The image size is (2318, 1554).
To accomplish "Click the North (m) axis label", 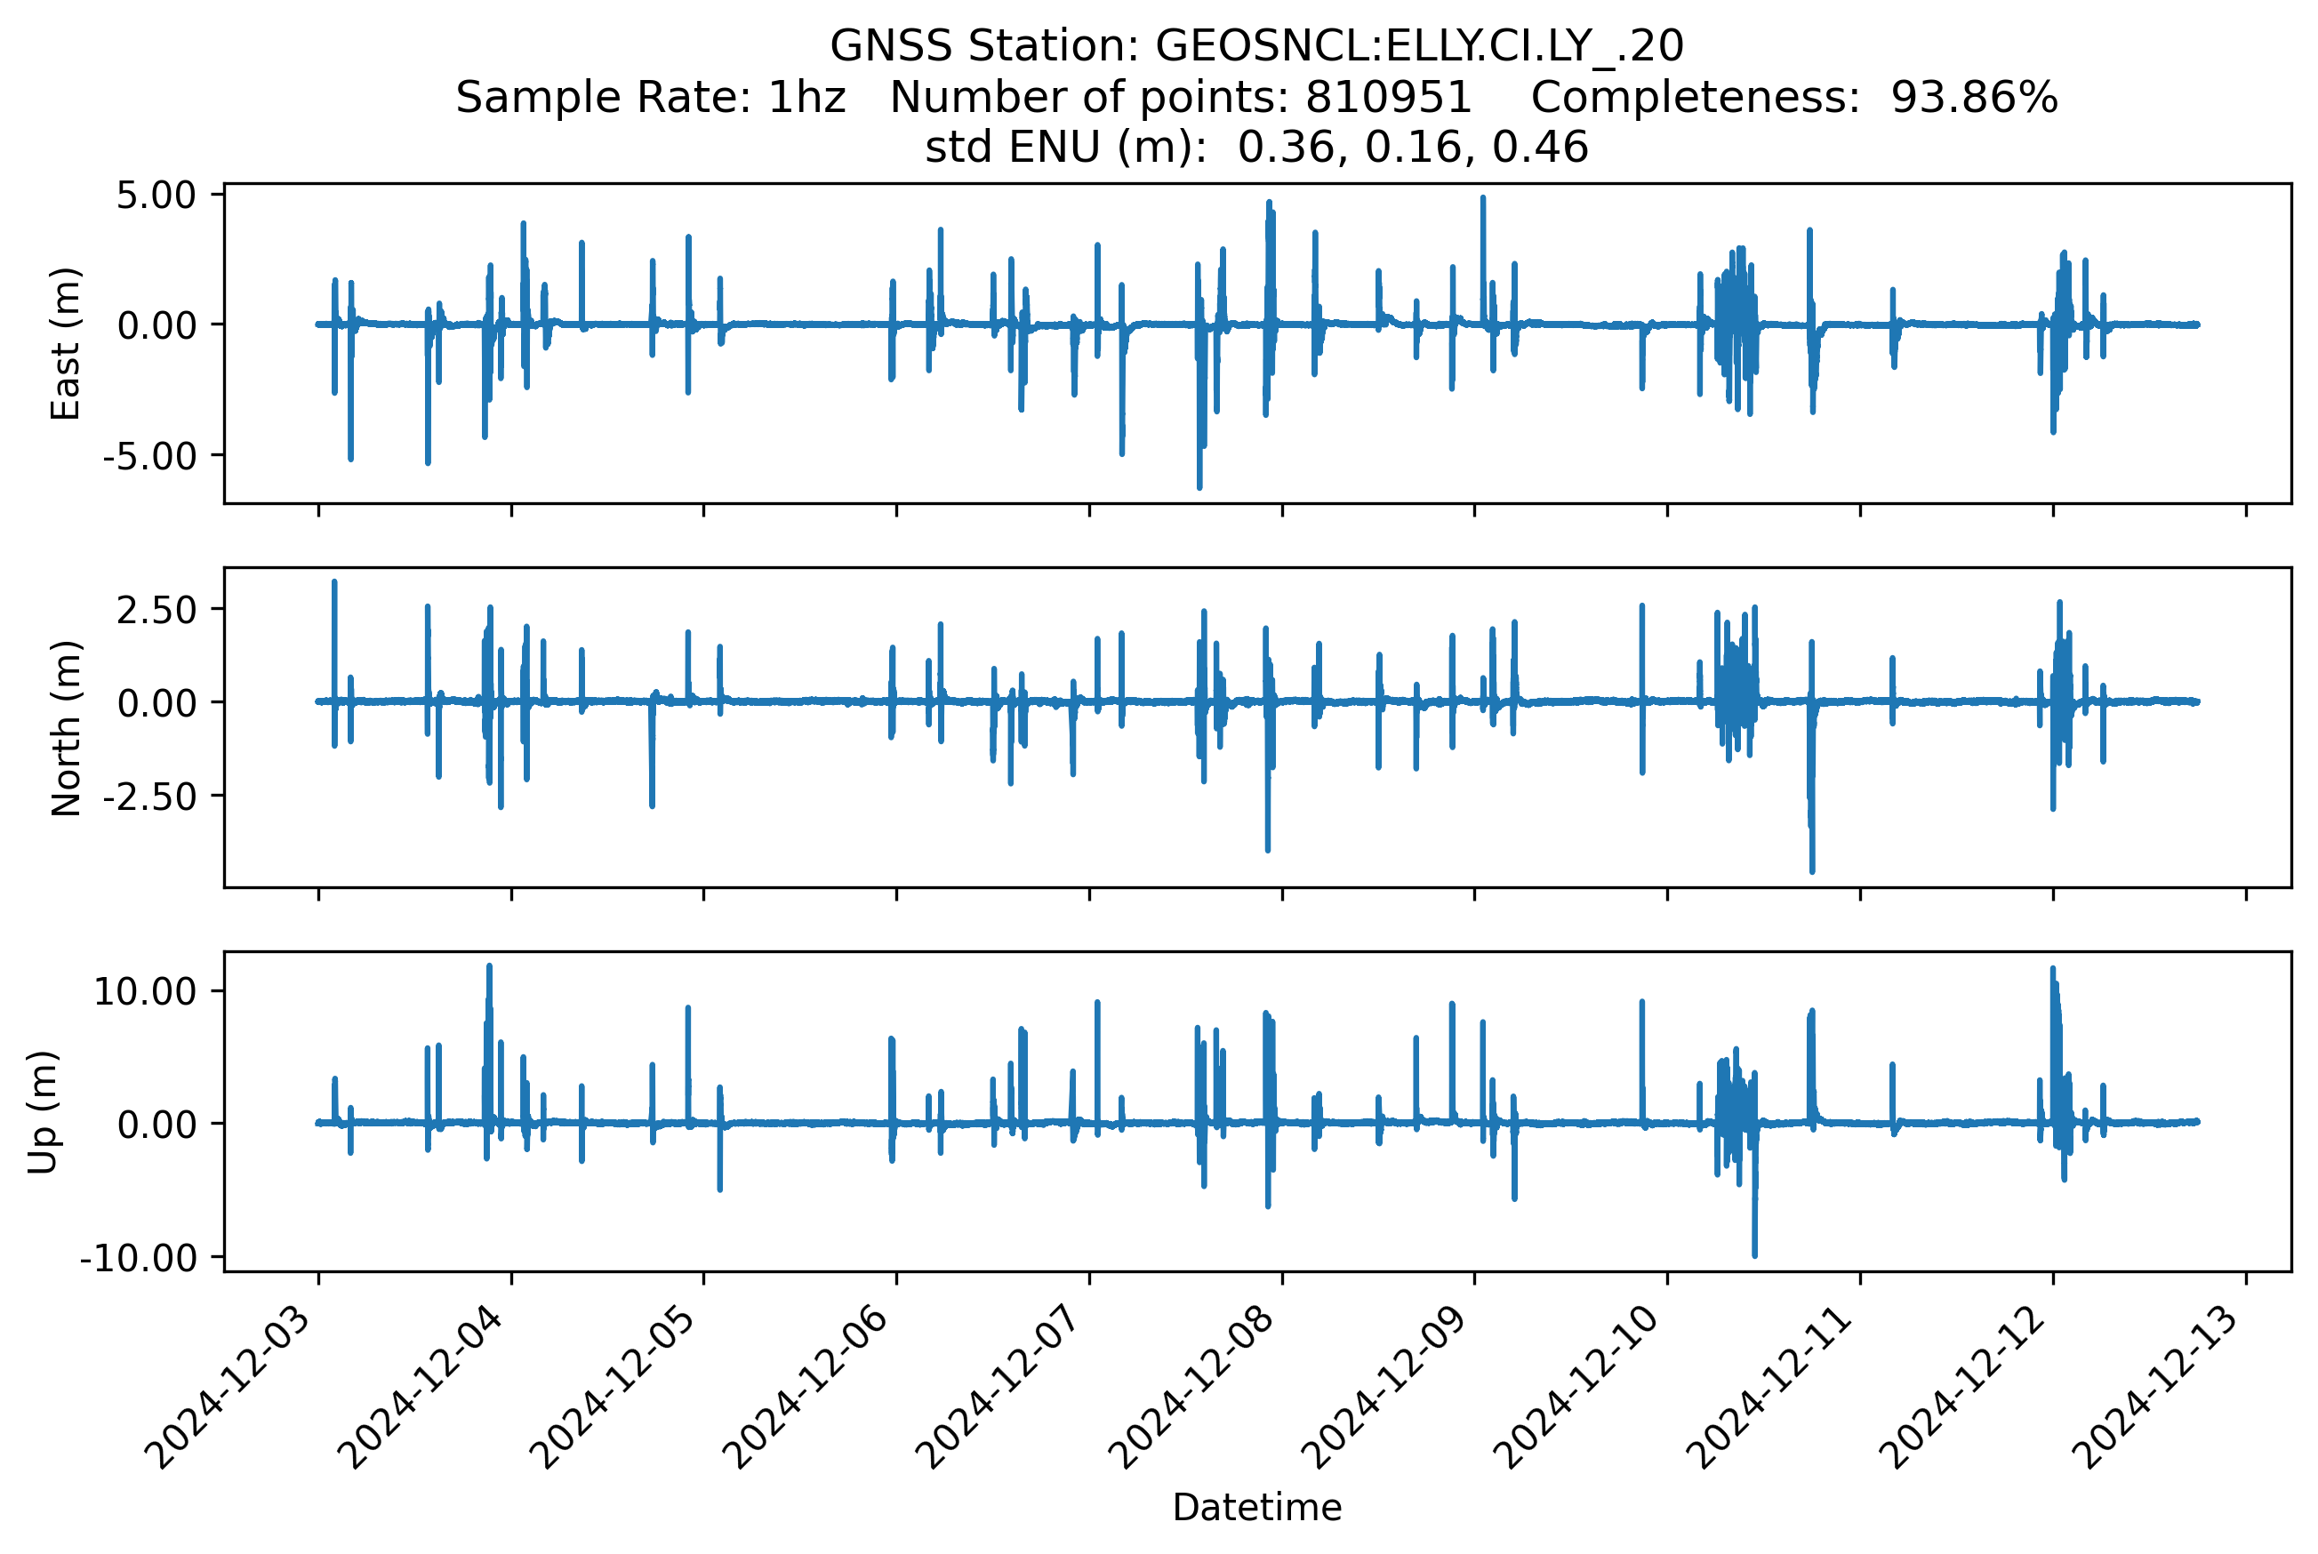I will tap(66, 727).
